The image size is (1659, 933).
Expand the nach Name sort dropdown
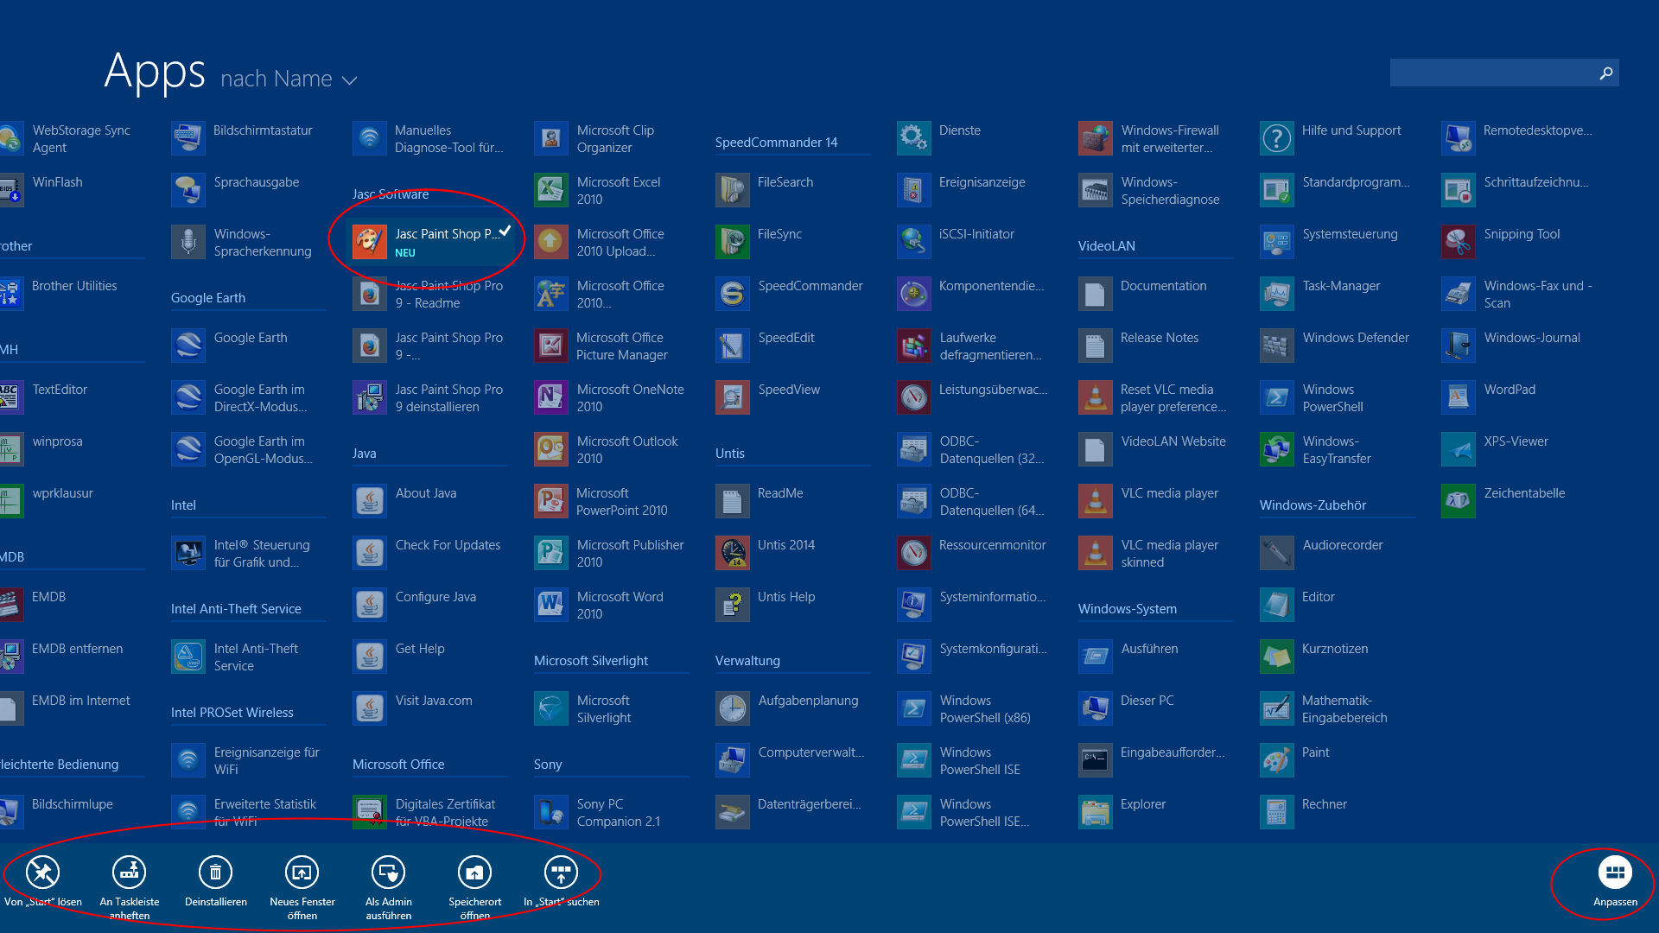276,79
